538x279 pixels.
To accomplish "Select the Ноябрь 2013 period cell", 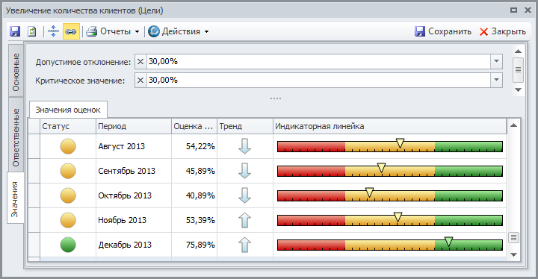I will [134, 220].
